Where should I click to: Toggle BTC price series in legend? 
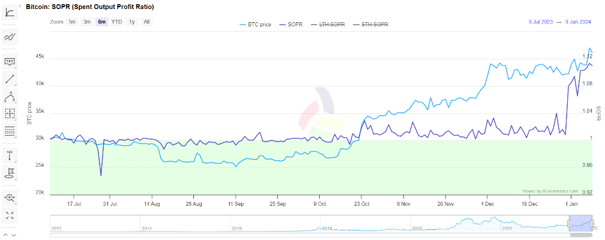[255, 25]
